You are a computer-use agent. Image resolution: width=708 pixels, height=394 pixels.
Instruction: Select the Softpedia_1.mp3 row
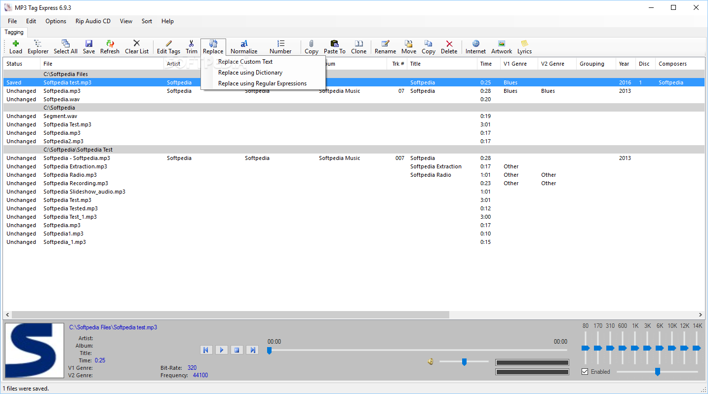click(354, 242)
